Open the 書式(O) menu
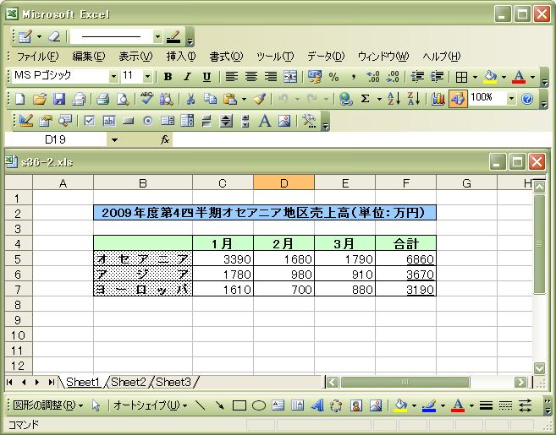Viewport: 556px width, 435px height. 226,57
